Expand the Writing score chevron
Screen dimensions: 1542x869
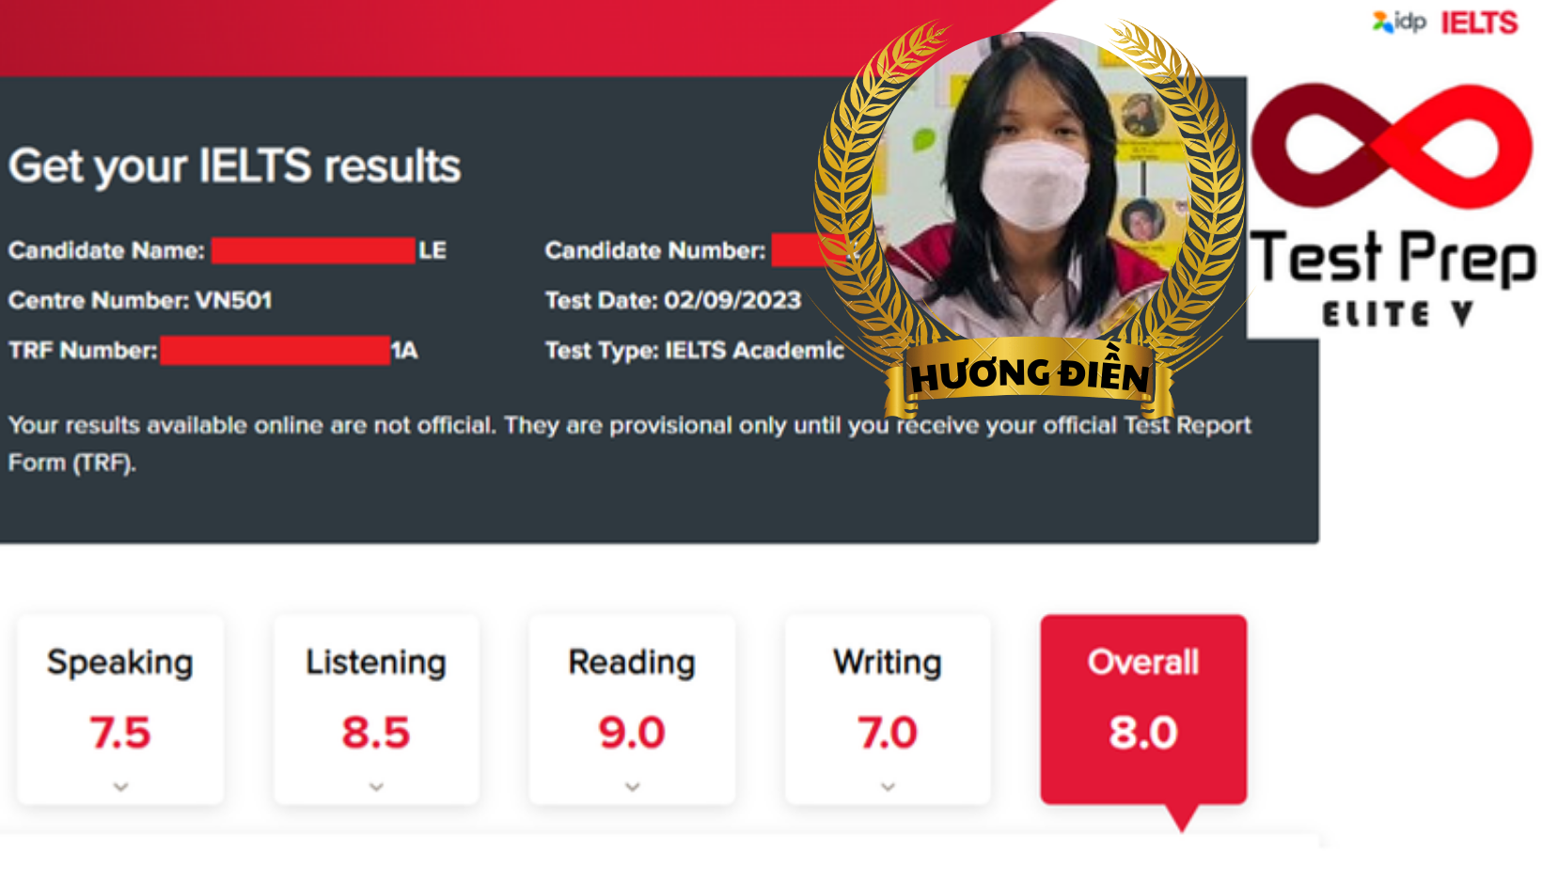888,786
